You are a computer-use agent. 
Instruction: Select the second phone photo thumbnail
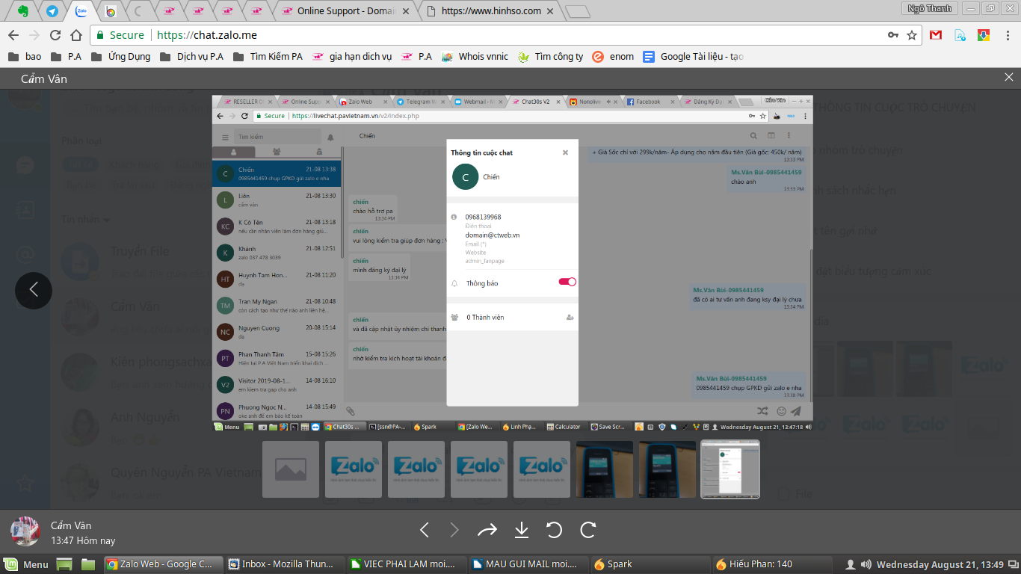[x=667, y=469]
